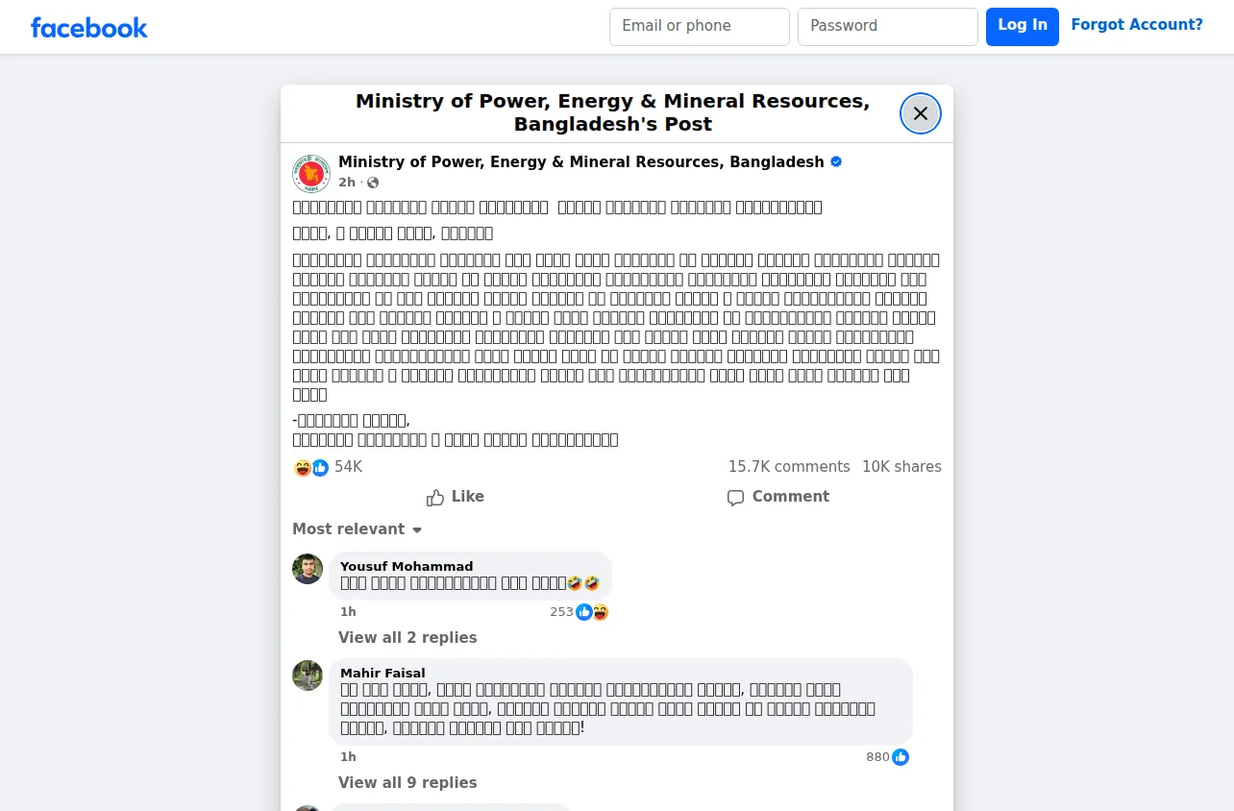The image size is (1234, 811).
Task: View reactions on Mahir Faisal's comment
Action: (x=887, y=757)
